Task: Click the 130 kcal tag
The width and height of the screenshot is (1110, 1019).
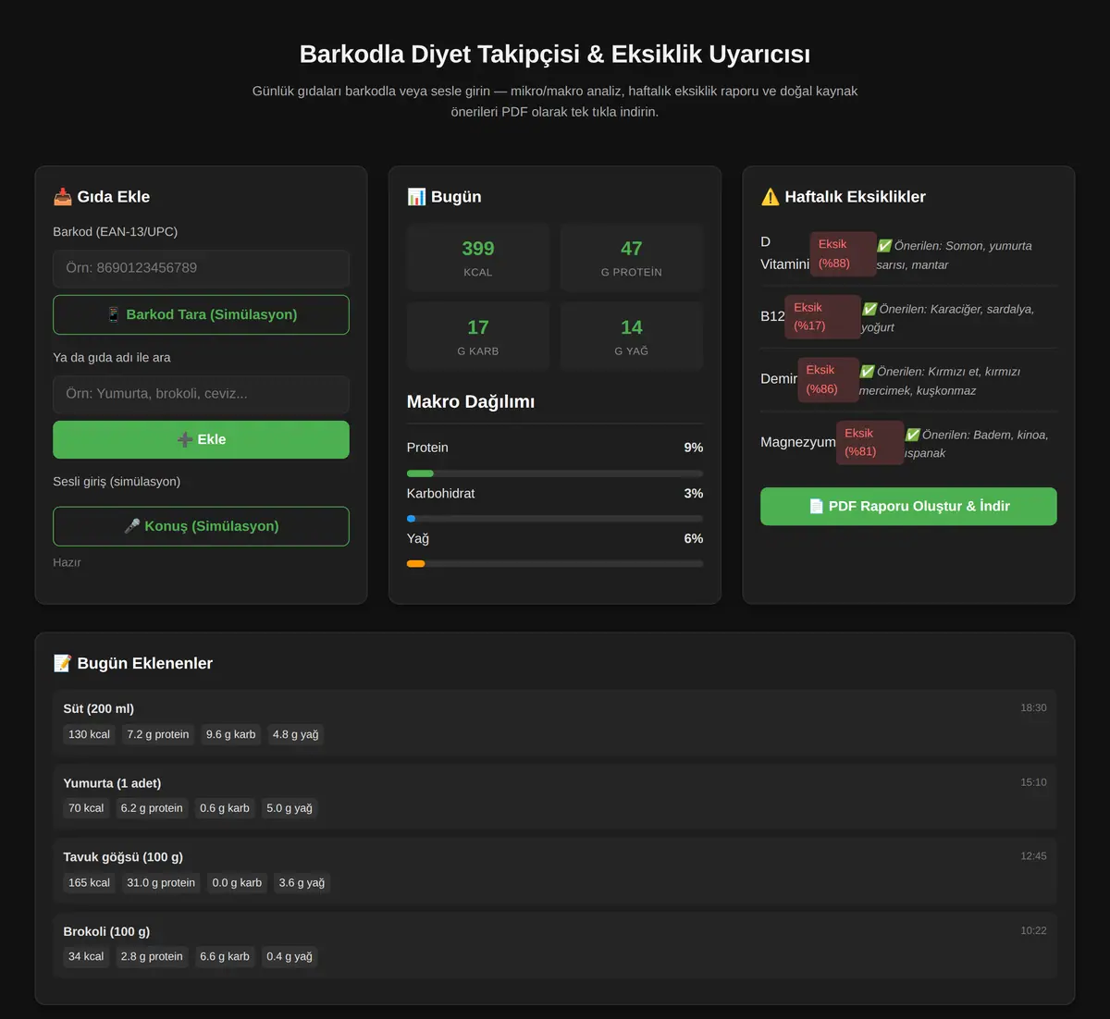Action: pyautogui.click(x=89, y=734)
